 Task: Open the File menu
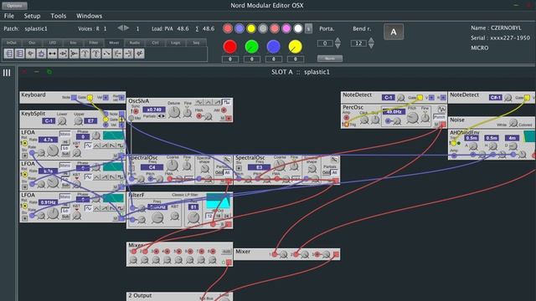tap(9, 16)
